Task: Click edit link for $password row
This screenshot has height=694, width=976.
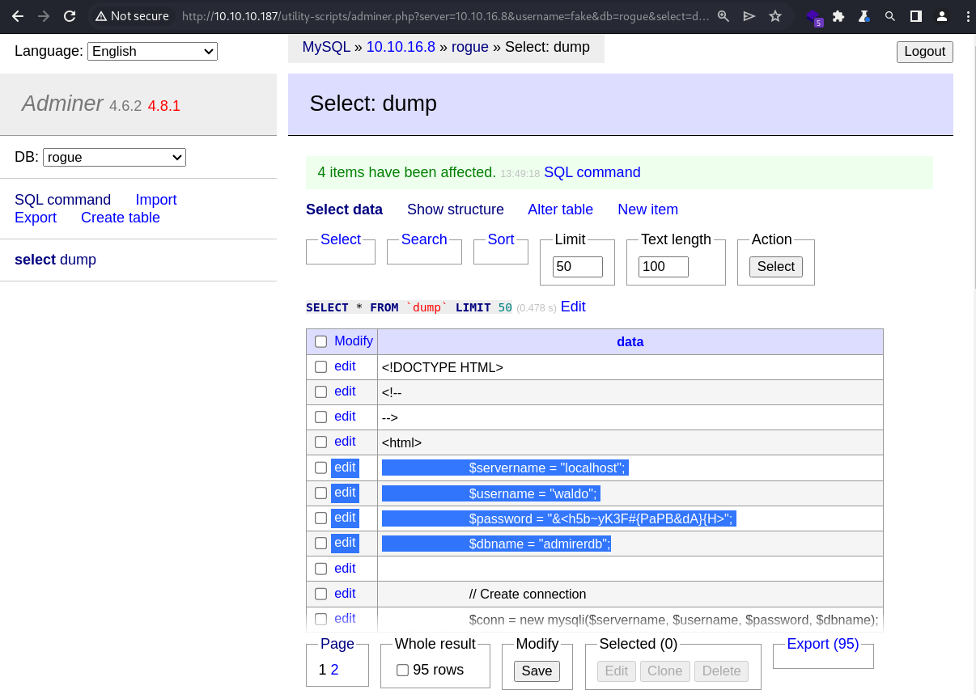Action: [345, 518]
